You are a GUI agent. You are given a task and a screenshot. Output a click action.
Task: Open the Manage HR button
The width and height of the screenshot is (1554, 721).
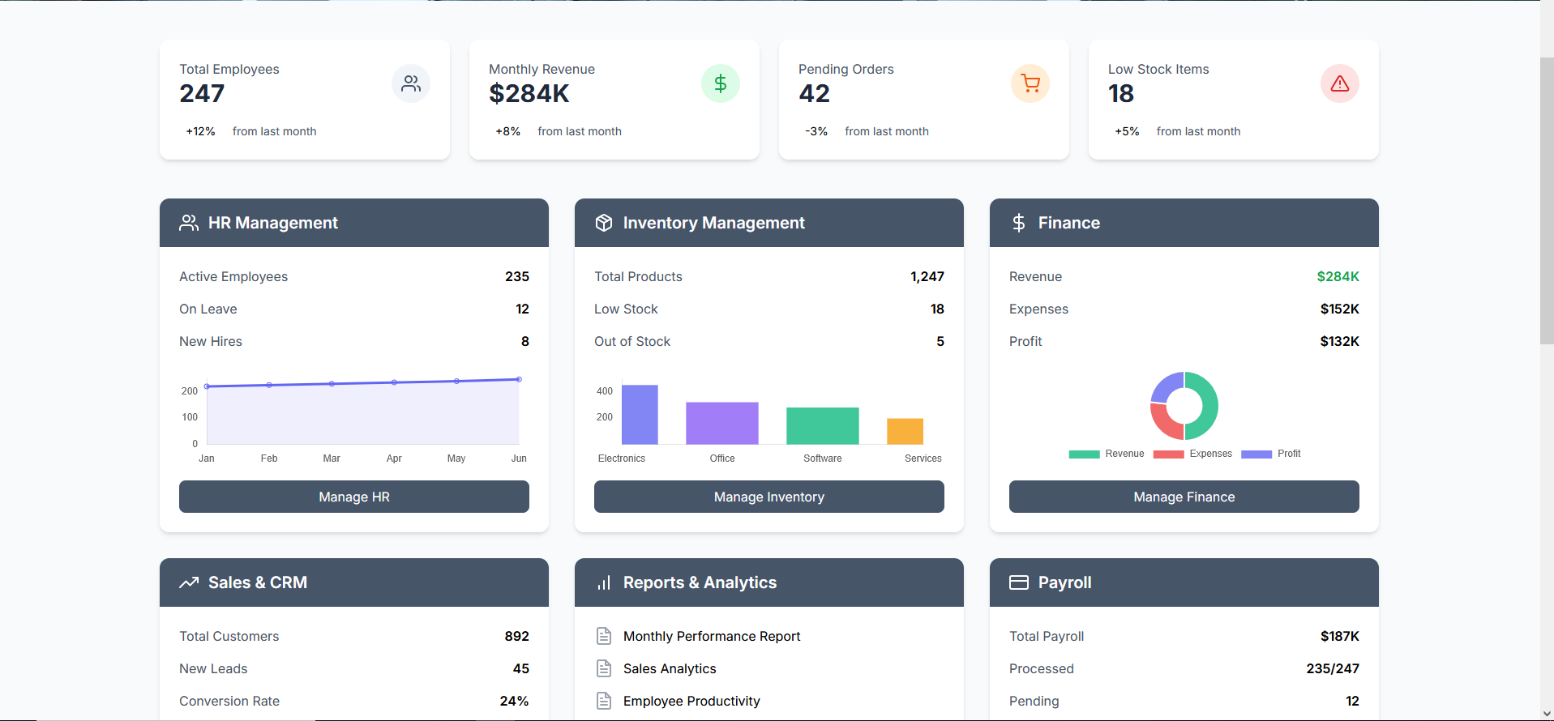(x=354, y=497)
